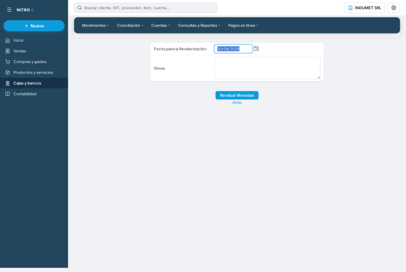Click the Productos y servicios box icon
The height and width of the screenshot is (272, 406).
pyautogui.click(x=8, y=72)
